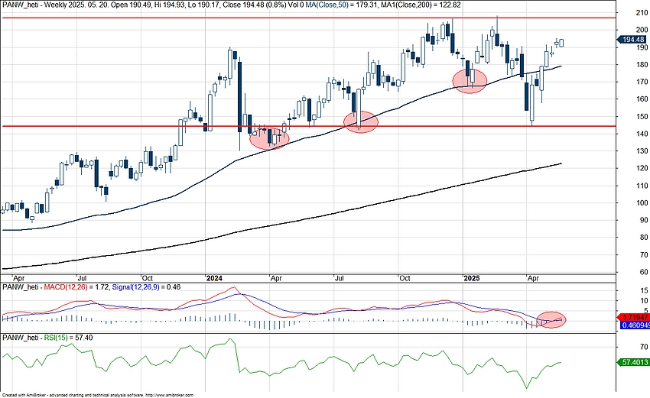Click the Jul label between 2024 and 2025
Image resolution: width=650 pixels, height=398 pixels.
pyautogui.click(x=340, y=278)
